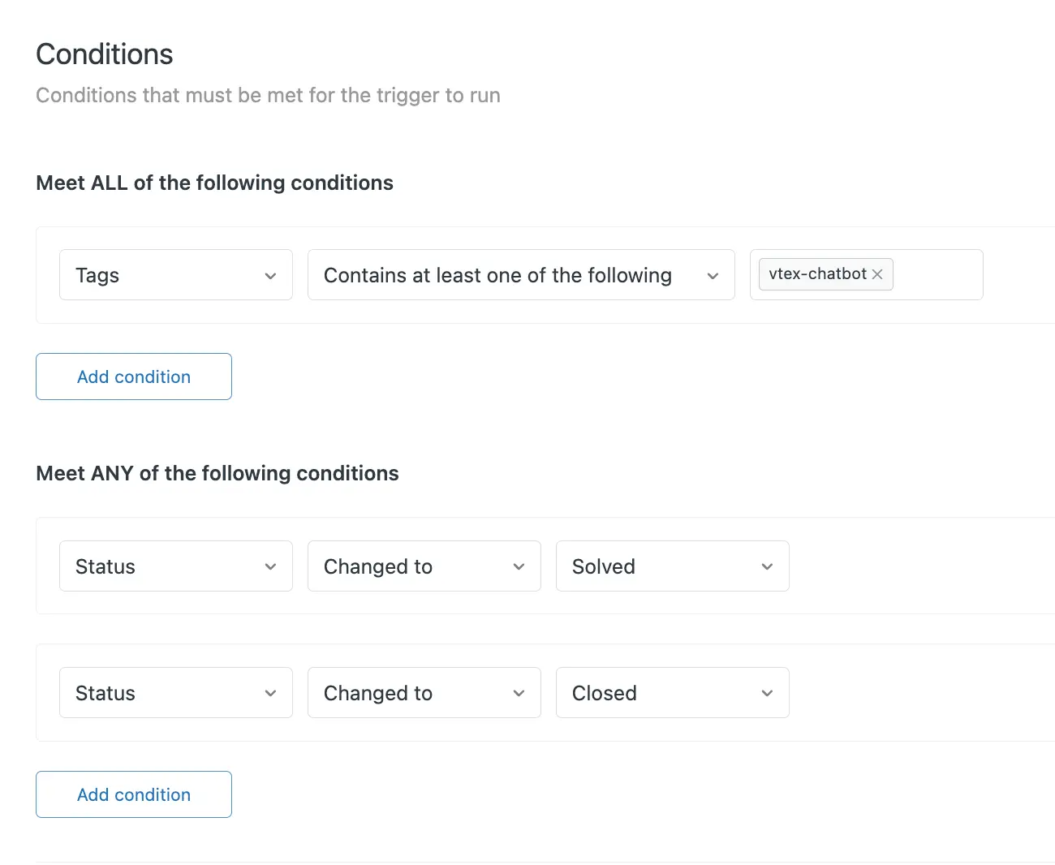Click the chevron arrow in the Closed dropdown
Screen dimensions: 1055x865
tap(767, 693)
